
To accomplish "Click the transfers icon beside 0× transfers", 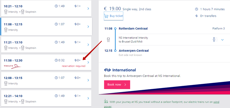I will click(x=196, y=16).
